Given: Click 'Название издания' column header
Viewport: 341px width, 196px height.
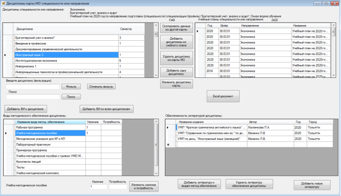Looking at the screenshot, I should 212,122.
